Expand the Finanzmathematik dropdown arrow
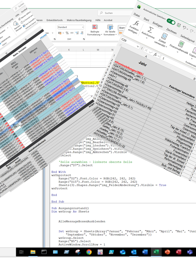Viewport: 196px width, 258px height. (177, 52)
